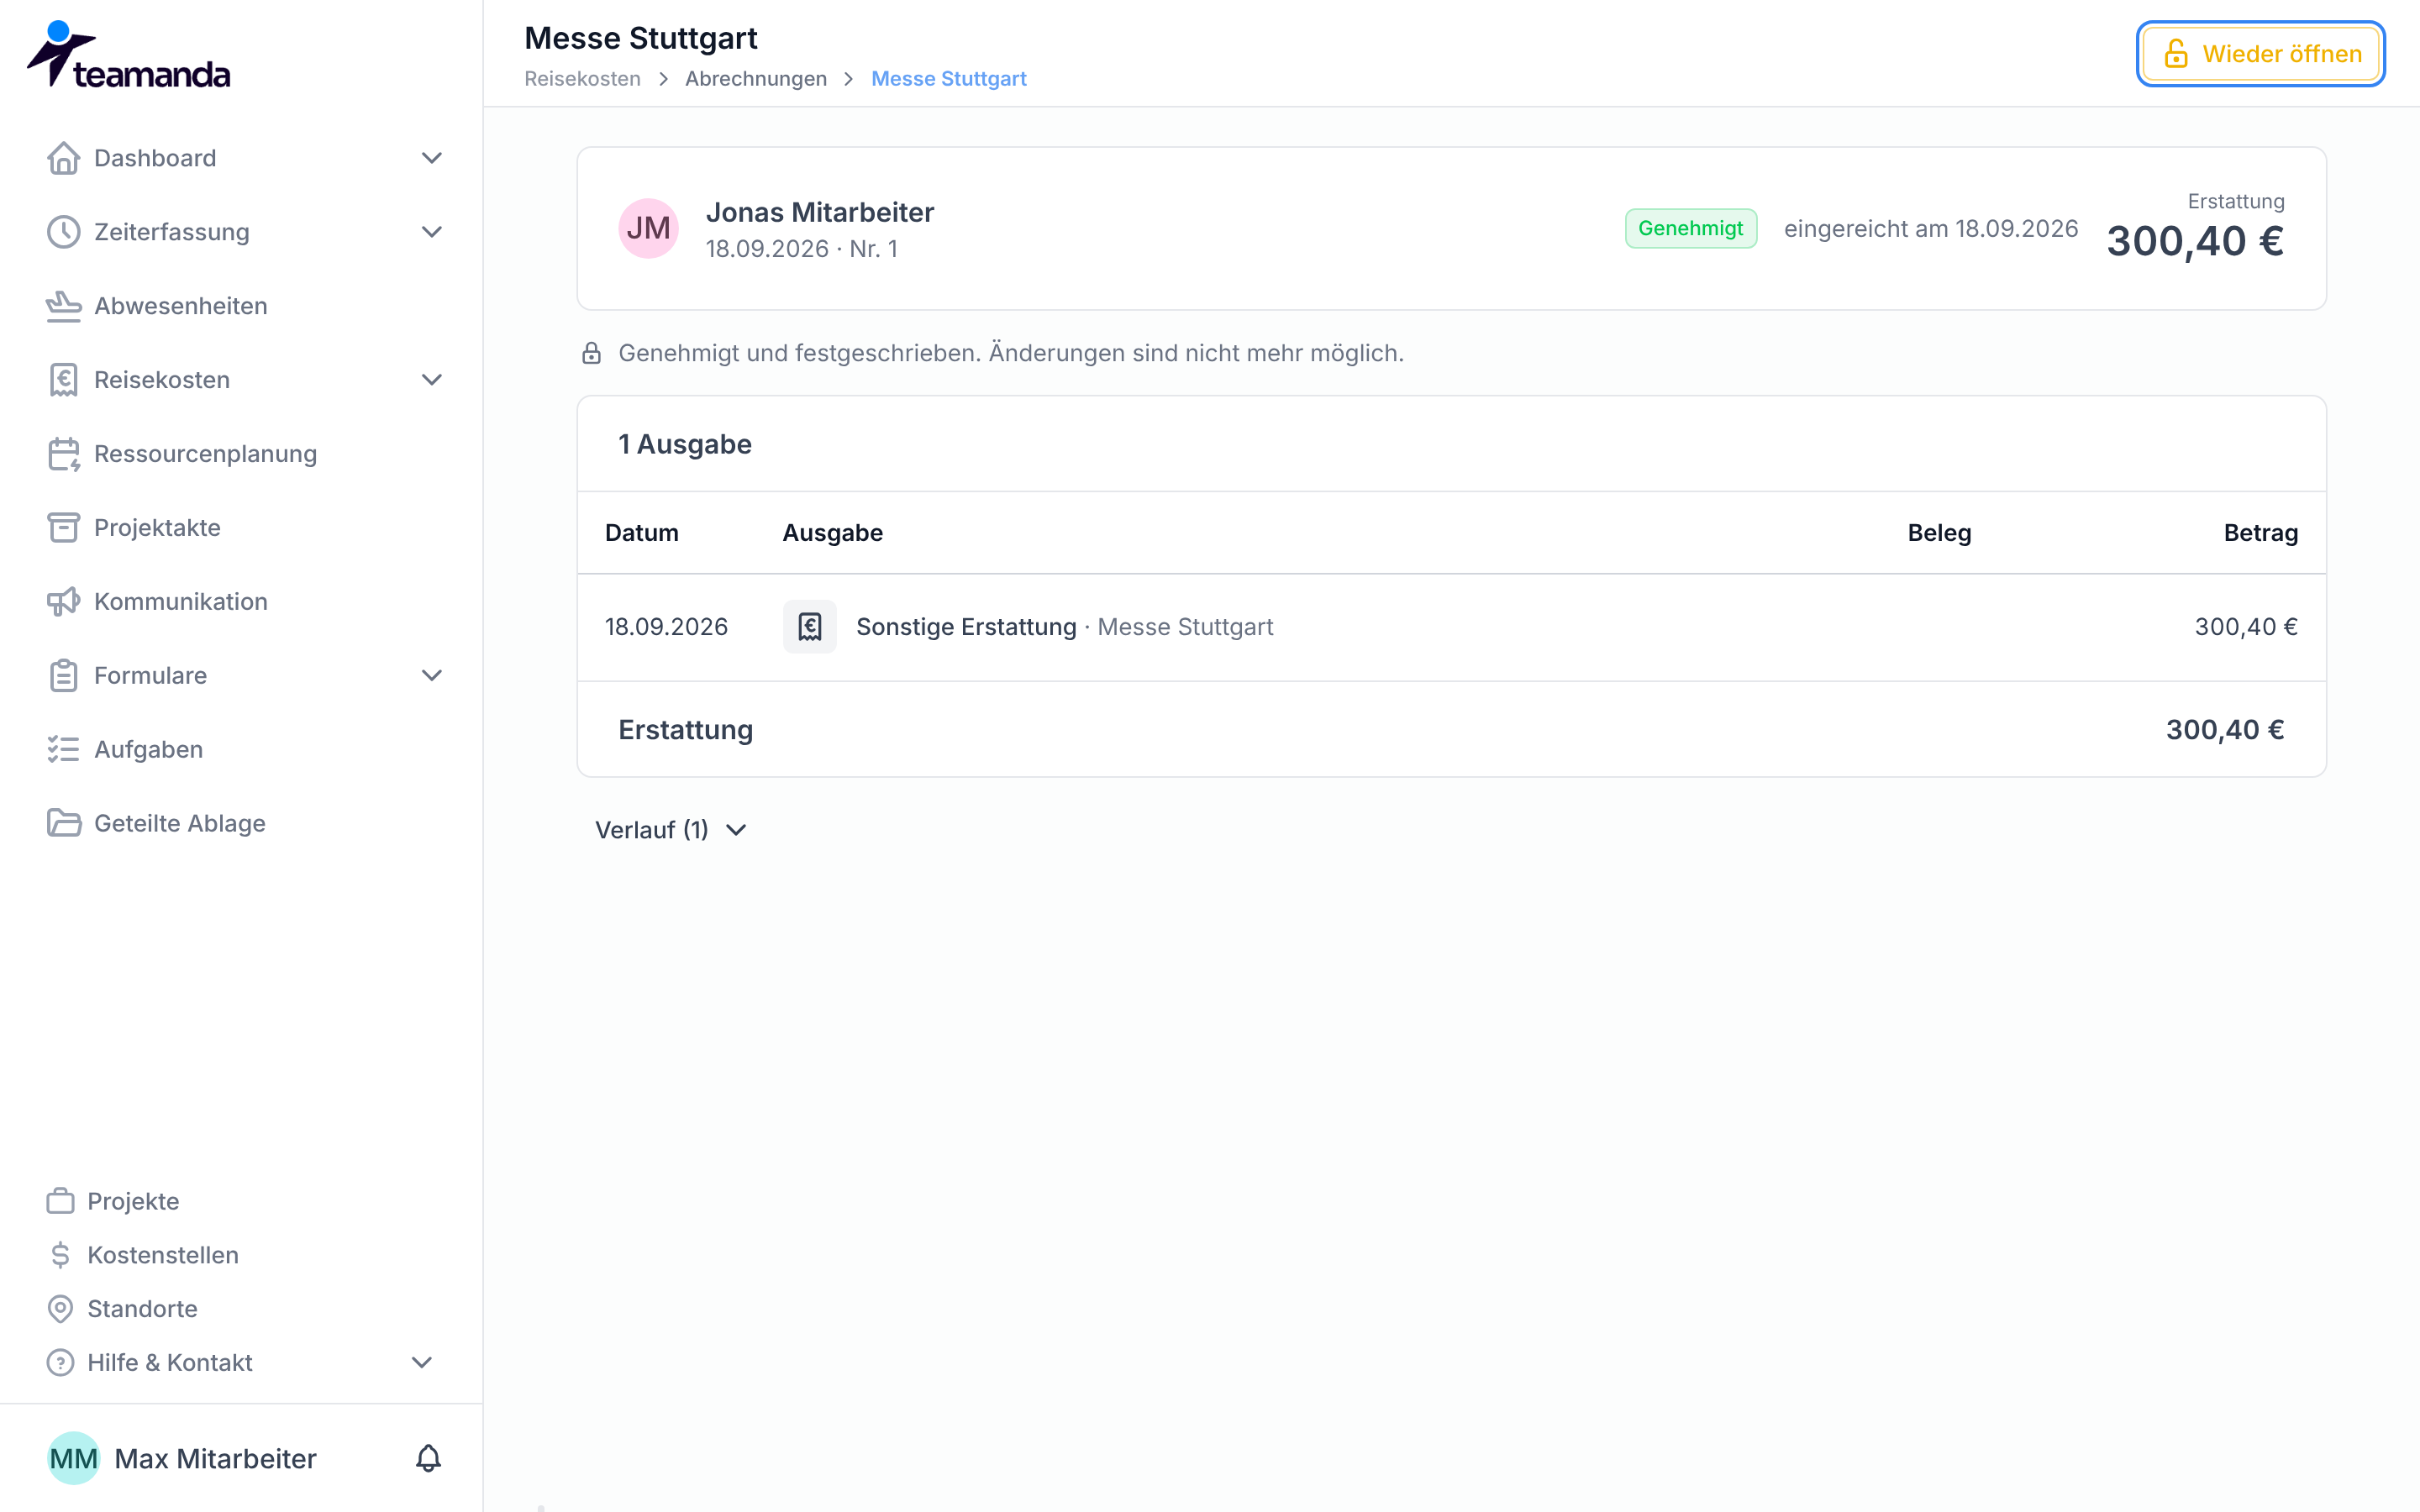Click the Dashboard house icon
Screen dimensions: 2420x1512
(x=63, y=158)
